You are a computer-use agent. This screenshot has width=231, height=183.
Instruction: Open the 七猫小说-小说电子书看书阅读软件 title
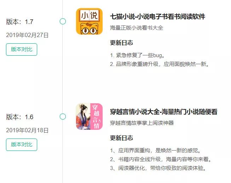(x=157, y=17)
